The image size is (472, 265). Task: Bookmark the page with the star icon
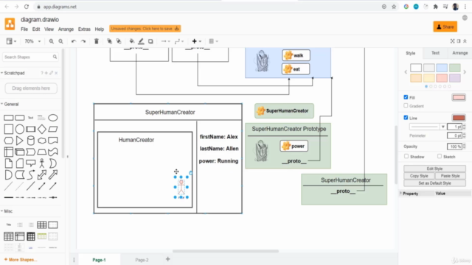pyautogui.click(x=394, y=7)
